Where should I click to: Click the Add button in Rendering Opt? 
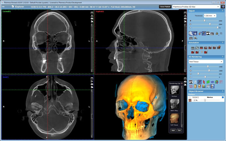(x=173, y=130)
